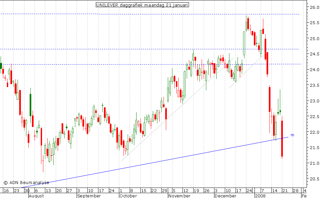Click the 23.5 price axis label

pos(314,85)
